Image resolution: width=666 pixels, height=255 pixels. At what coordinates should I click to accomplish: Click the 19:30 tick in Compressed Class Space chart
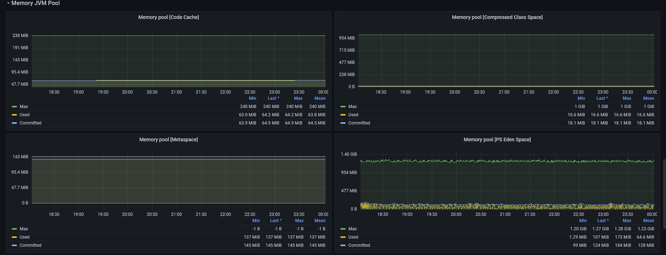430,92
